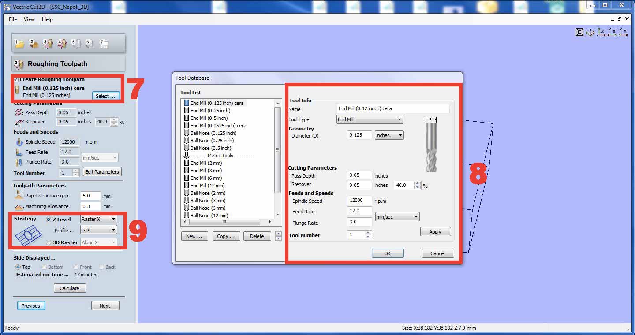Viewport: 635px width, 335px height.
Task: Choose Bottom side displayed
Action: click(45, 267)
